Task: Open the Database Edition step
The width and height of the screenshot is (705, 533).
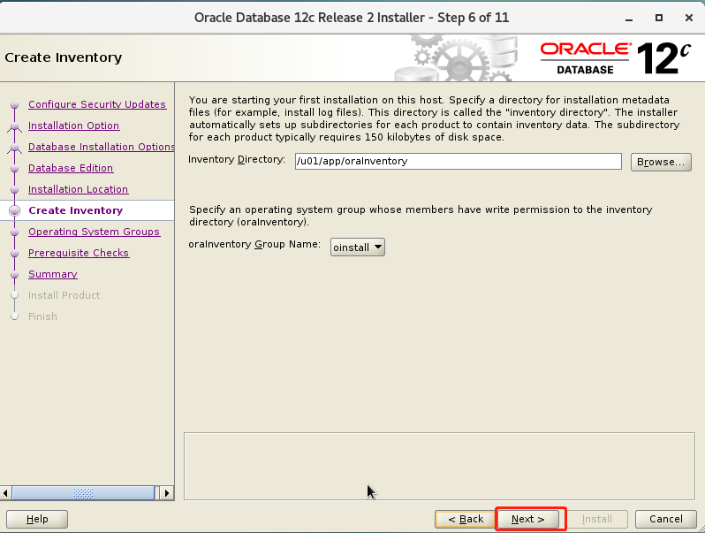Action: tap(71, 168)
